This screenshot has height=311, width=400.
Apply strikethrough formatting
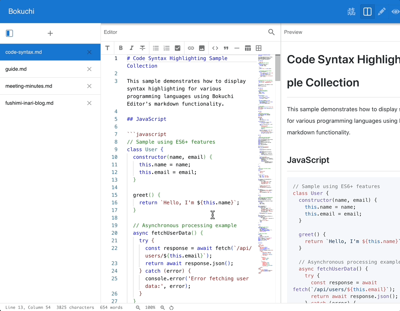[x=142, y=48]
